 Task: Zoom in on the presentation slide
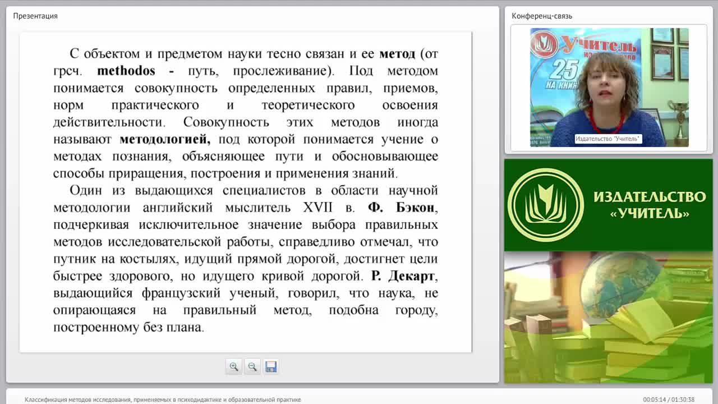233,366
